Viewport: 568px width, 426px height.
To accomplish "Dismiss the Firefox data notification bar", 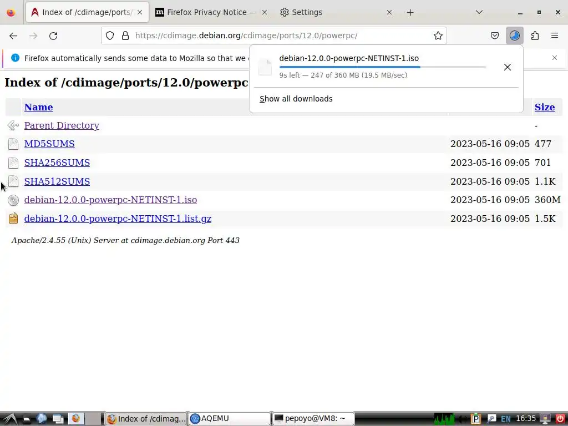I will (x=554, y=58).
